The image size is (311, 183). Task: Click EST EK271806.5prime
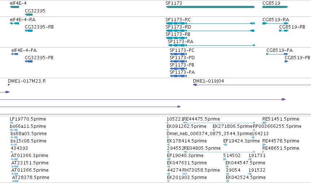pyautogui.click(x=214, y=130)
